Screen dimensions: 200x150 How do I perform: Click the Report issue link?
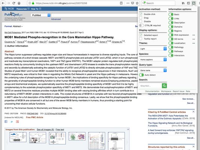pyautogui.click(x=179, y=91)
